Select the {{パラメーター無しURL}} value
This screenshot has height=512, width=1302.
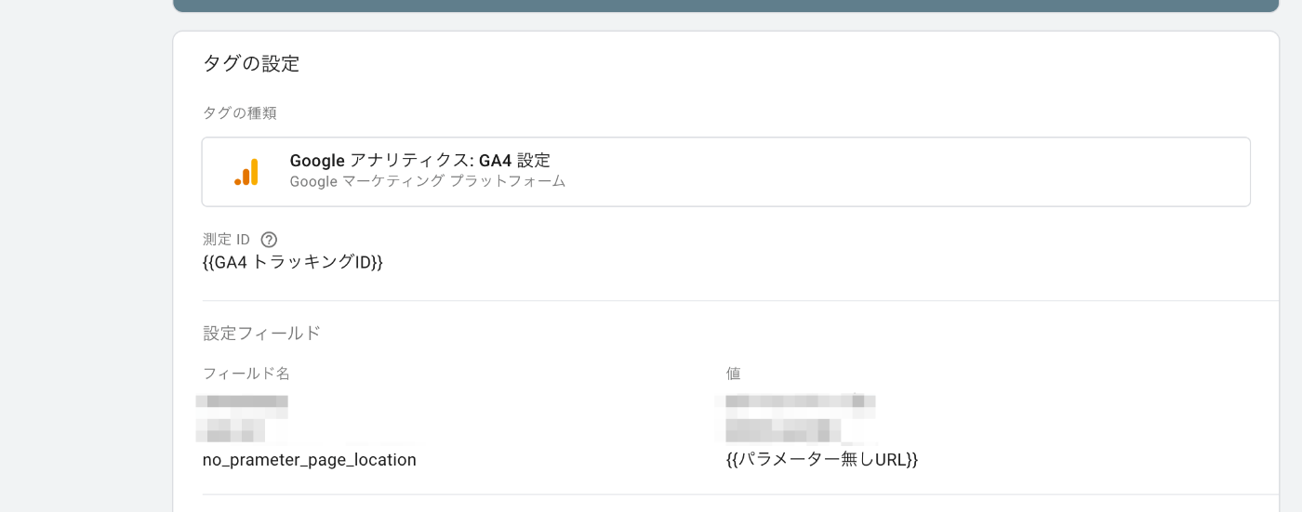[x=822, y=460]
